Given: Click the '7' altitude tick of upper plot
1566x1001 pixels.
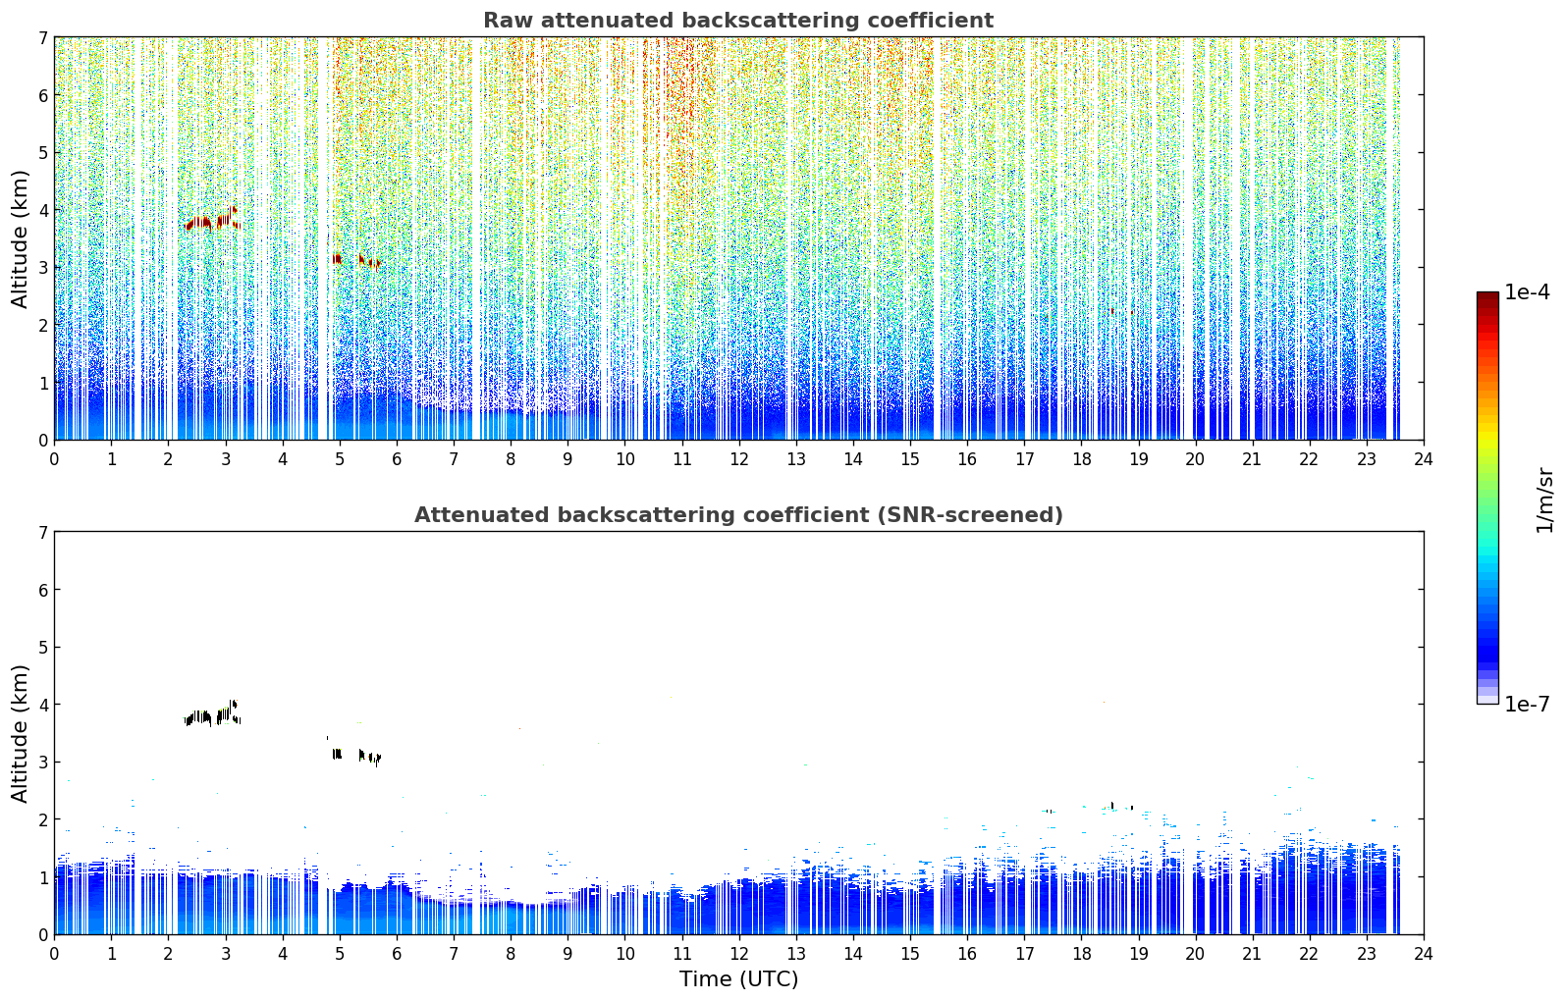Looking at the screenshot, I should pos(42,37).
